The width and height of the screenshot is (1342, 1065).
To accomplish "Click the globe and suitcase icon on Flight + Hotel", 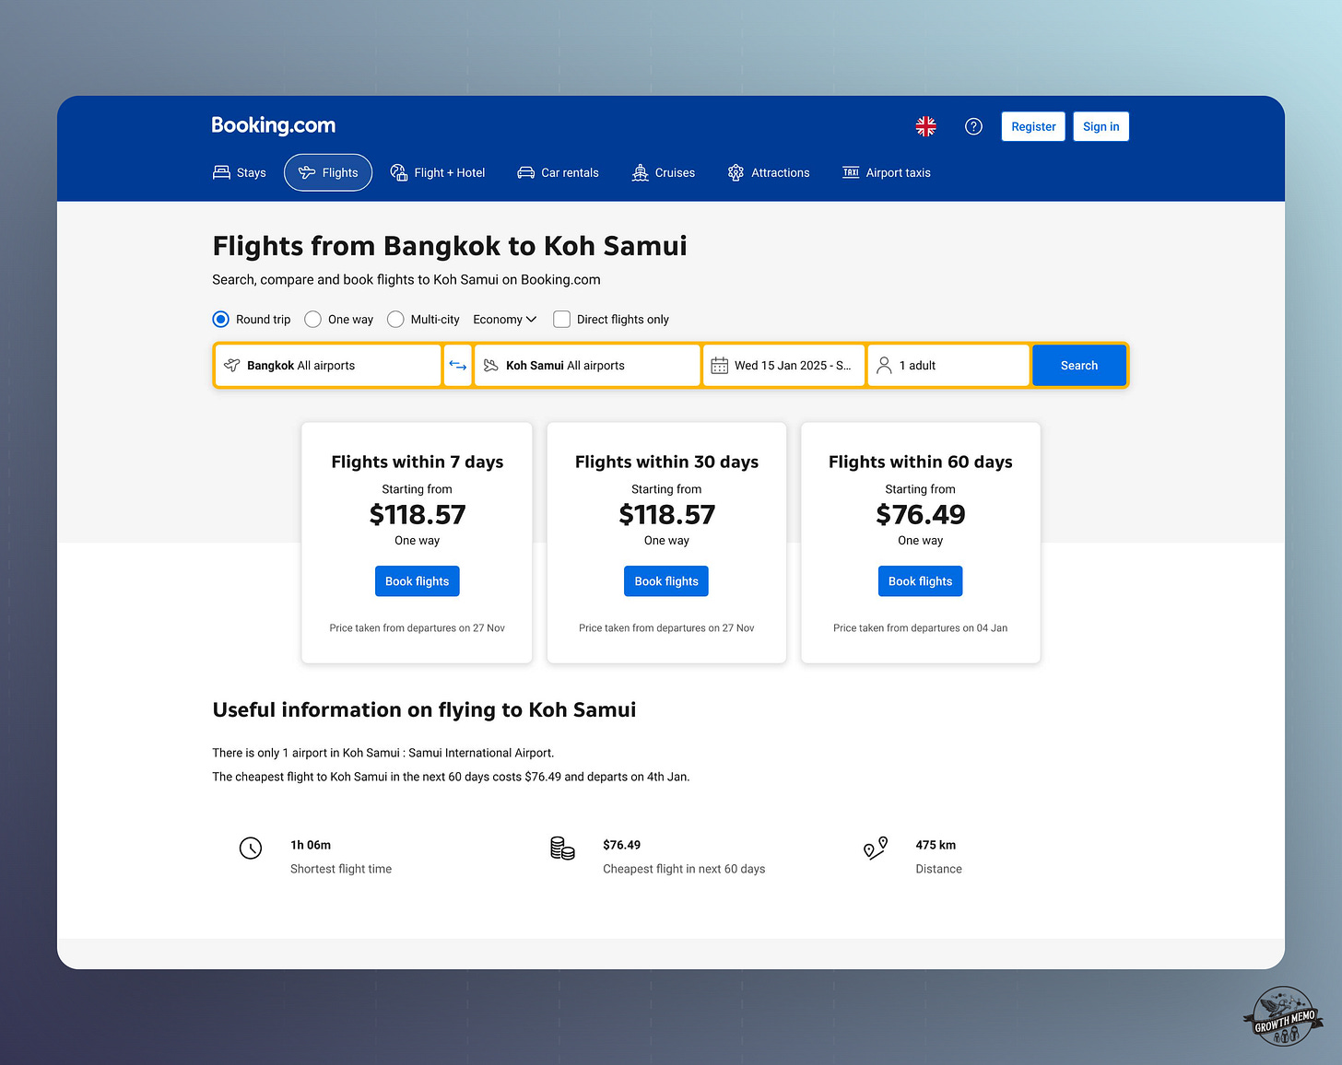I will tap(399, 172).
